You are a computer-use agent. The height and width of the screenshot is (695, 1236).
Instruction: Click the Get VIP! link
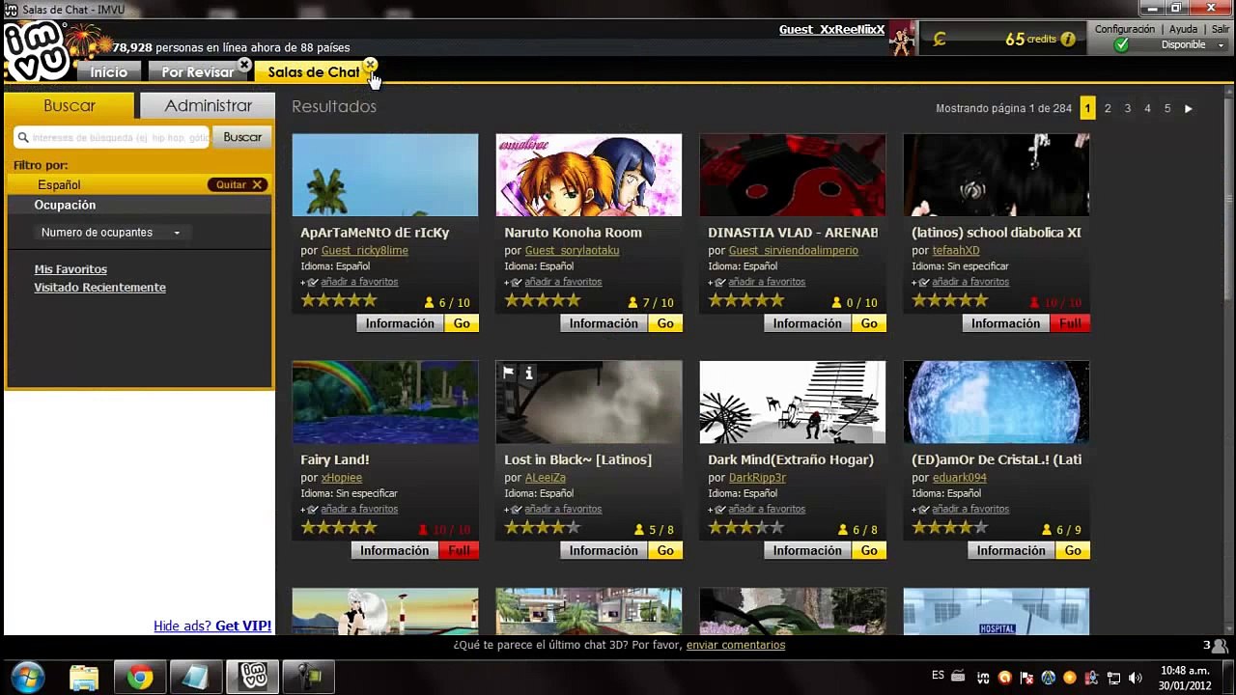pos(243,625)
